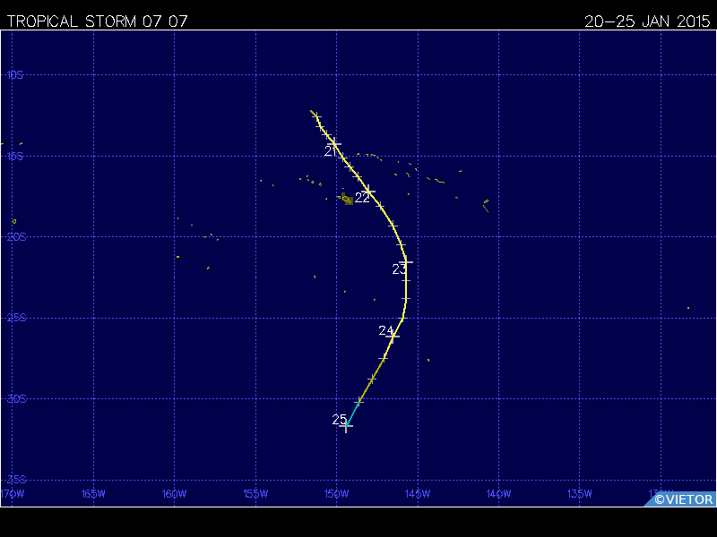Select the 25S latitude axis label
This screenshot has height=537, width=717.
point(14,318)
